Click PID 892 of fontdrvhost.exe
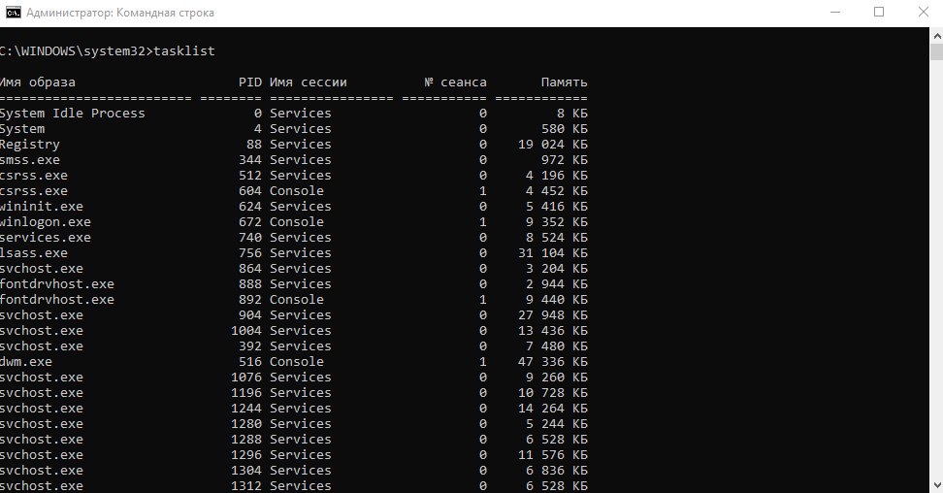 (x=250, y=300)
